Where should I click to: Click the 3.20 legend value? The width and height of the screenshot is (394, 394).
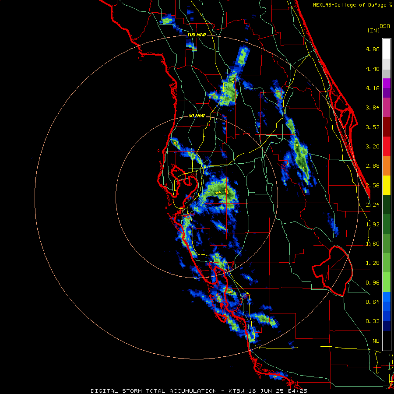(373, 147)
